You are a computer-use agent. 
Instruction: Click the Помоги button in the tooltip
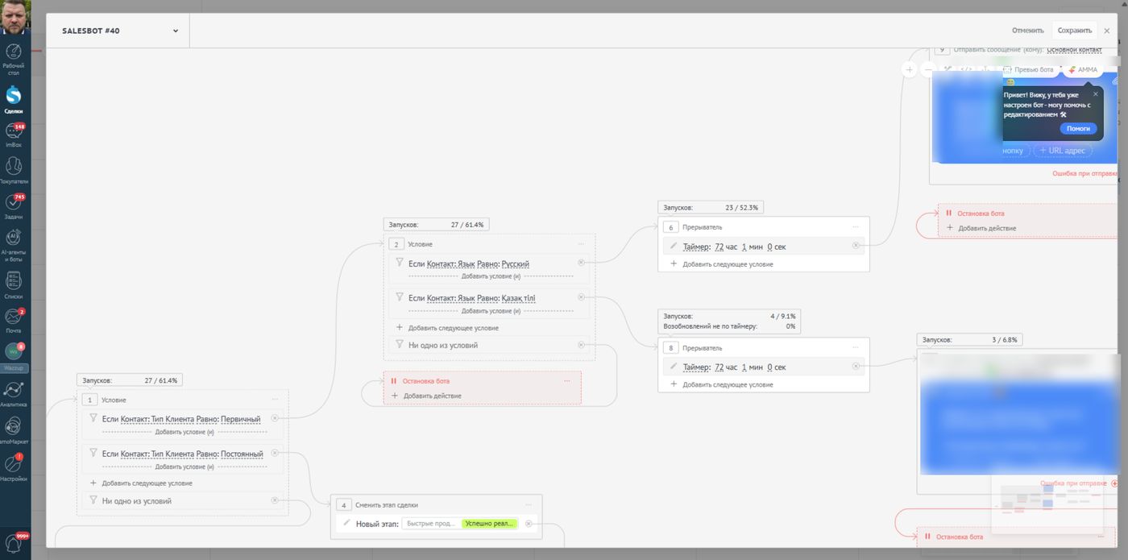(1078, 129)
